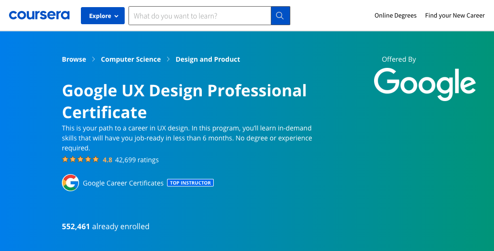Viewport: 494px width, 251px height.
Task: Click the five-star rating icons
Action: (80, 159)
